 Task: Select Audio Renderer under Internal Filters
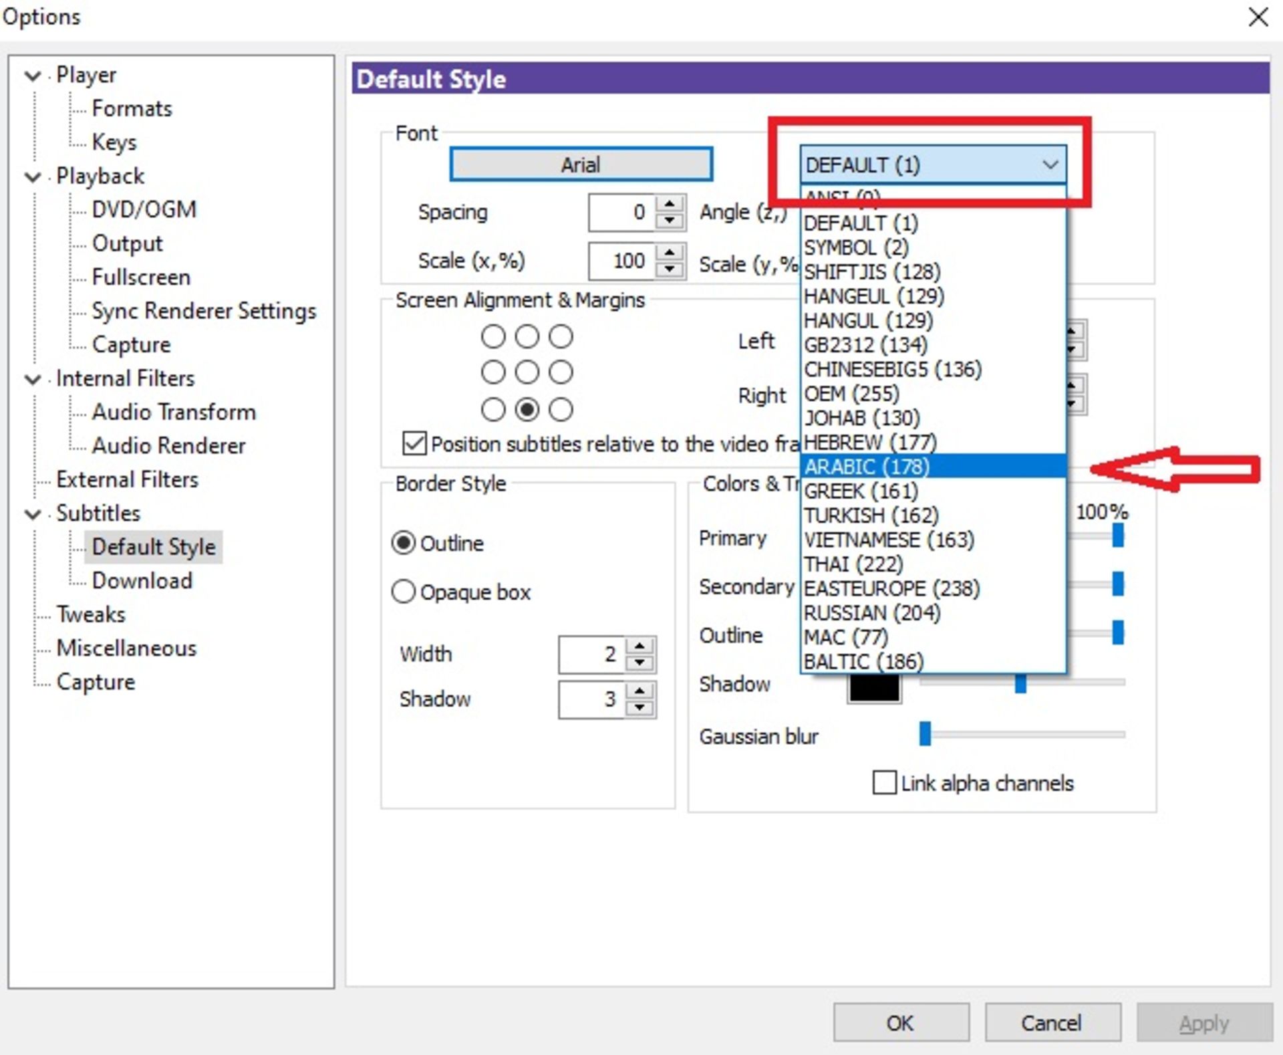pyautogui.click(x=168, y=445)
